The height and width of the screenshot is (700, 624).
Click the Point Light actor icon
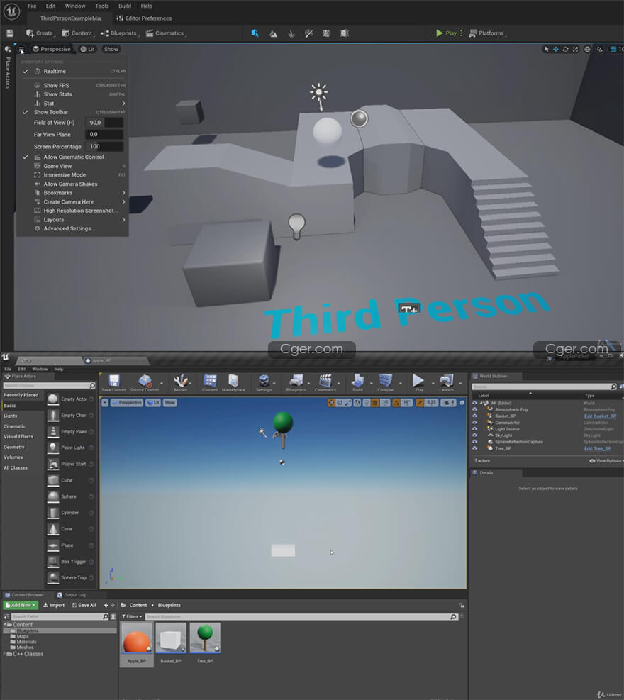(x=53, y=448)
